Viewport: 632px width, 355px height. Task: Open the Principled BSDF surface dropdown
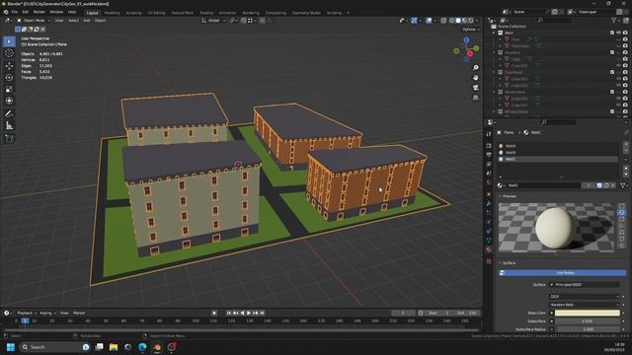pos(585,285)
